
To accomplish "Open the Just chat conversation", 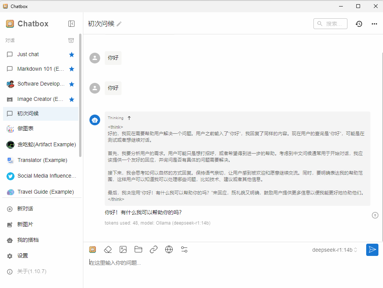I will pyautogui.click(x=41, y=54).
